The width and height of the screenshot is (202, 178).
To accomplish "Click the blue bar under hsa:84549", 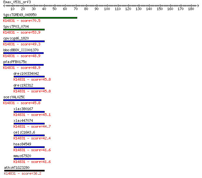I will pos(29,147).
